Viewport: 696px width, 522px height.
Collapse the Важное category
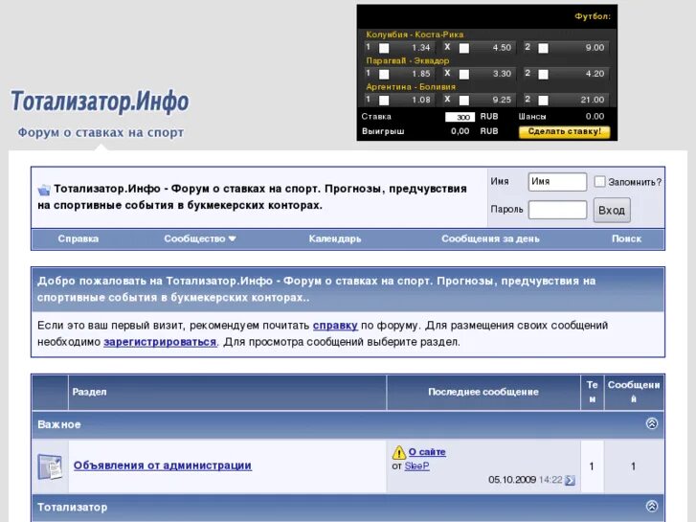[652, 423]
